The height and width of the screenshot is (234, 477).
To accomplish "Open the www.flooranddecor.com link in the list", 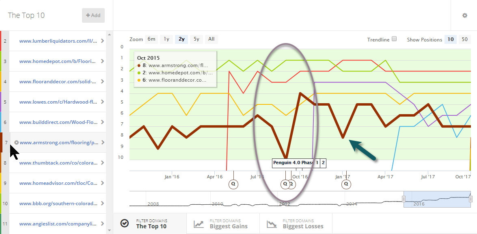I will (x=58, y=82).
